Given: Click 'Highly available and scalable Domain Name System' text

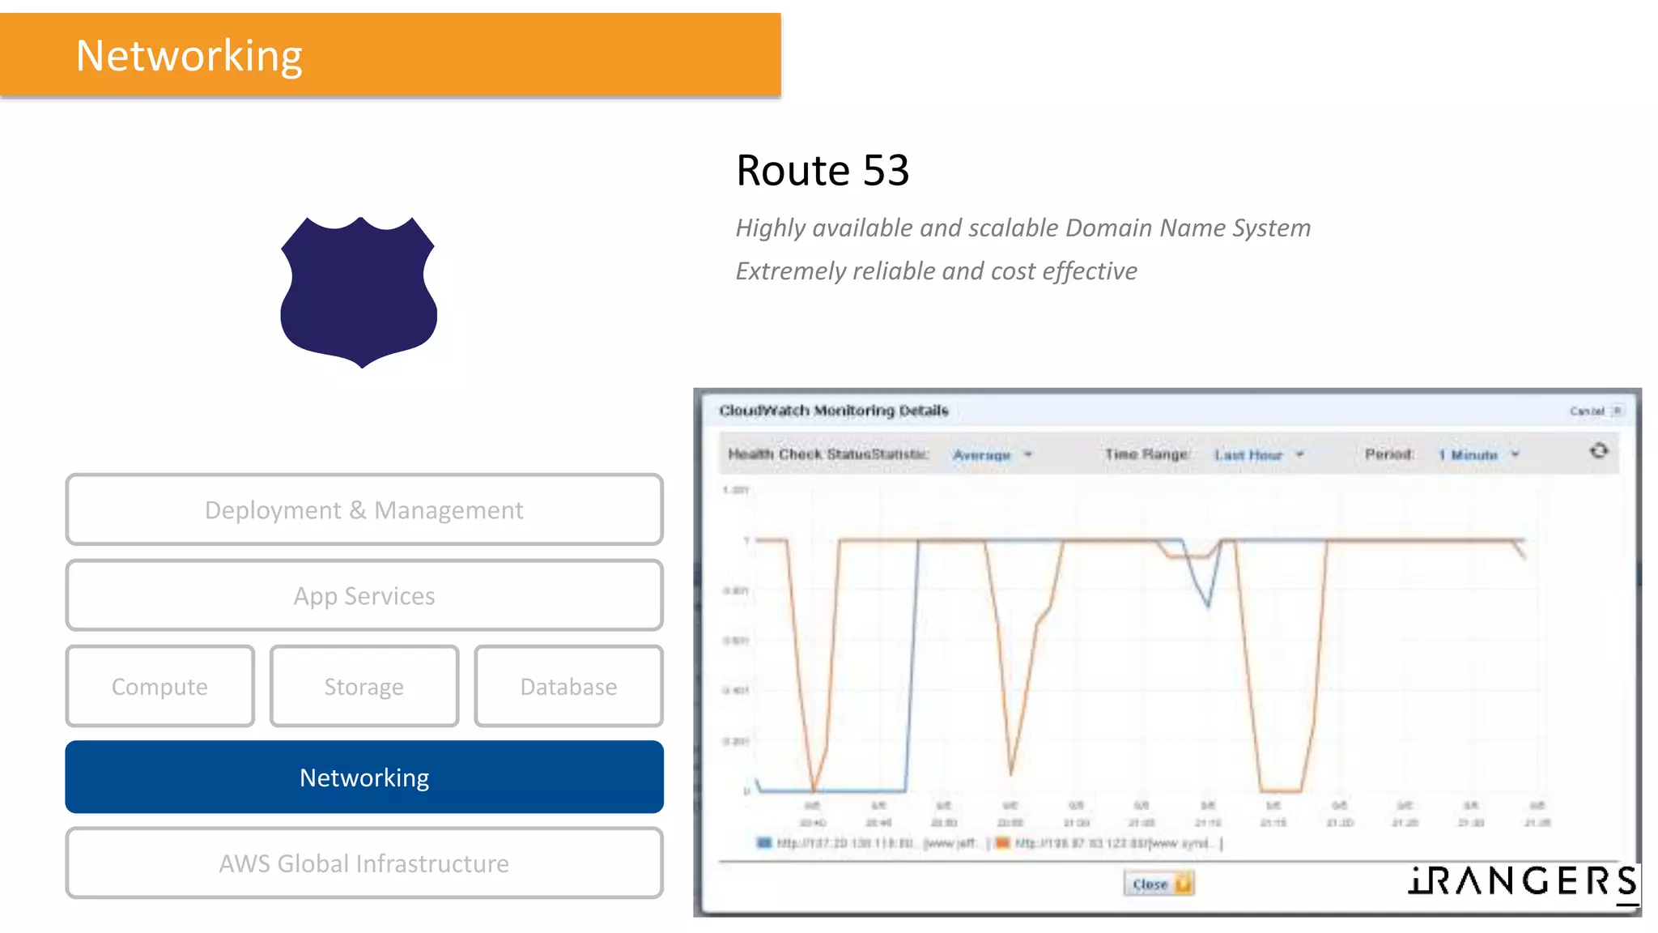Looking at the screenshot, I should (1022, 228).
